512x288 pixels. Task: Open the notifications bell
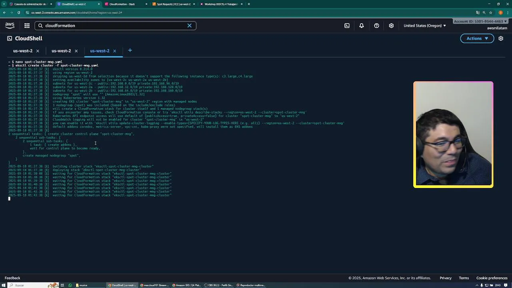(x=362, y=26)
